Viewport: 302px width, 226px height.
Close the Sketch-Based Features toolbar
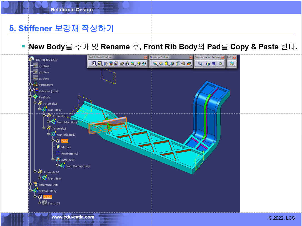click(146, 57)
